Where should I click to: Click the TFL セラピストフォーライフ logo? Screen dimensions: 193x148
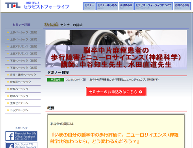(x=37, y=5)
